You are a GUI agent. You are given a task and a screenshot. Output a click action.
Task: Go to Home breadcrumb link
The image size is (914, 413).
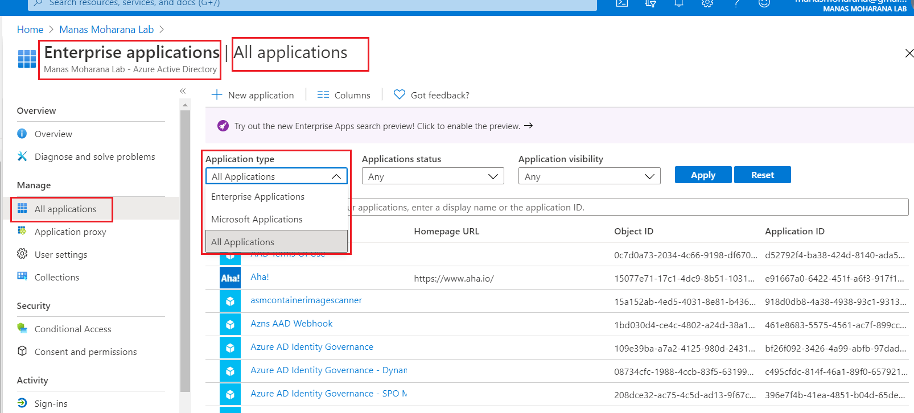[30, 30]
